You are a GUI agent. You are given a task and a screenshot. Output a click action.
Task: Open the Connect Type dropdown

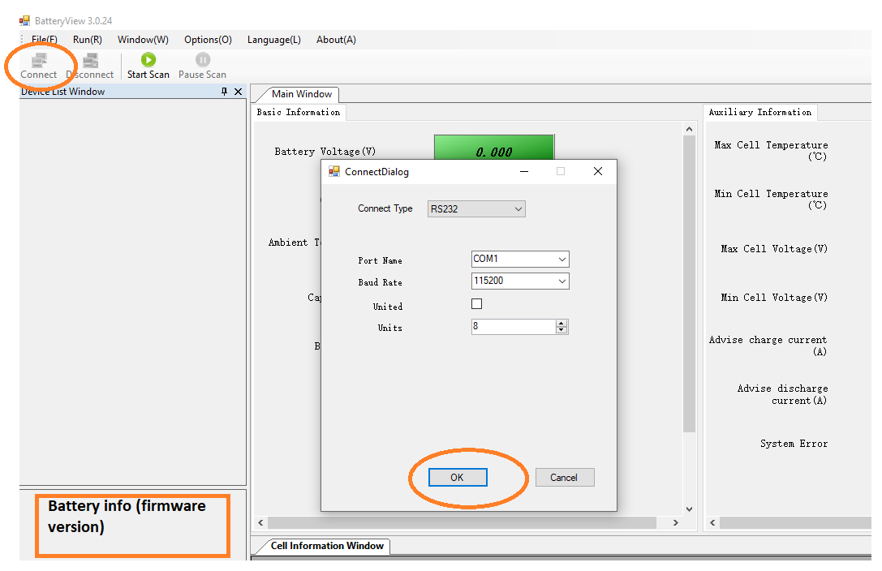(476, 209)
